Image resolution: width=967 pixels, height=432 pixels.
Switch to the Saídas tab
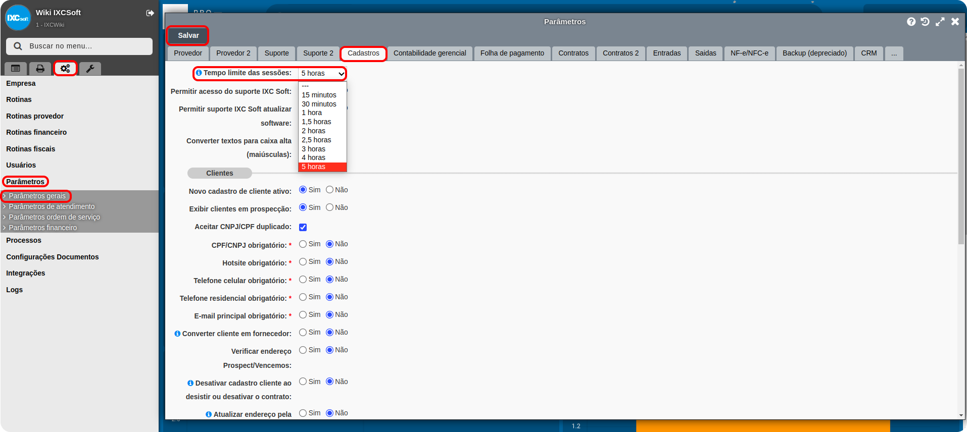click(706, 53)
